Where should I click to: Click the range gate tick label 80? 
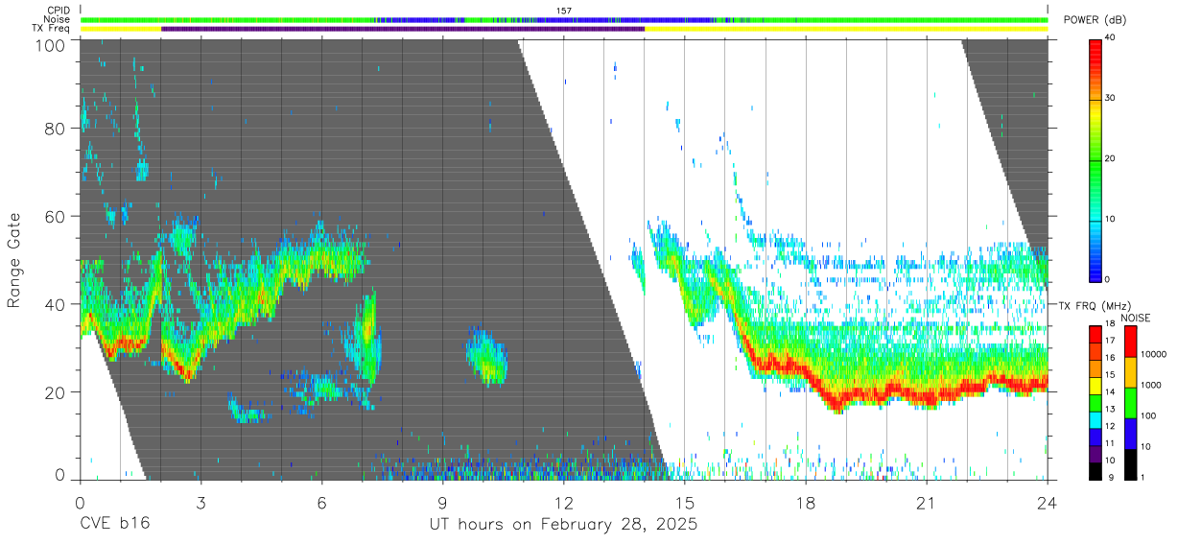pos(57,129)
